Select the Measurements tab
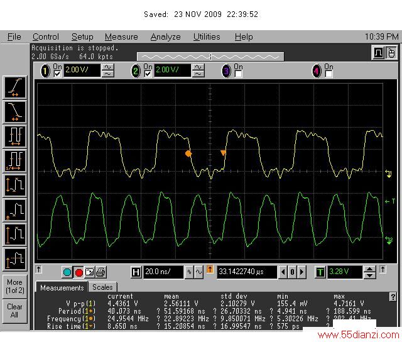The height and width of the screenshot is (342, 402). (62, 287)
